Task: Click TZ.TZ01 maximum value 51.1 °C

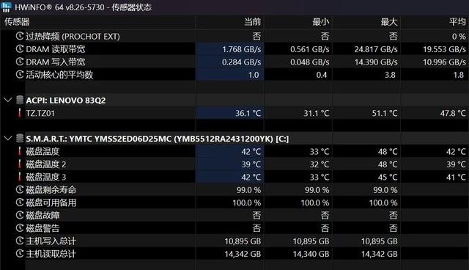Action: coord(385,113)
